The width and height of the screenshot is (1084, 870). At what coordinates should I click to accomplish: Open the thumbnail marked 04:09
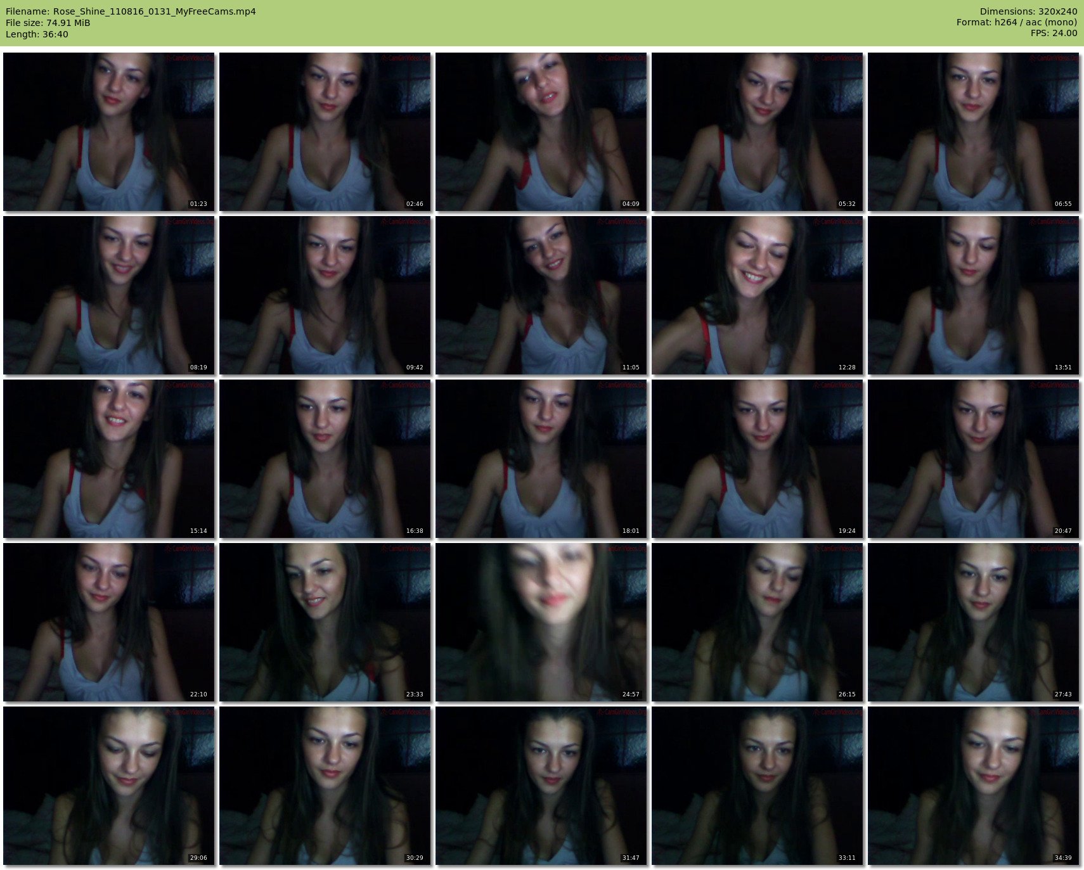541,131
